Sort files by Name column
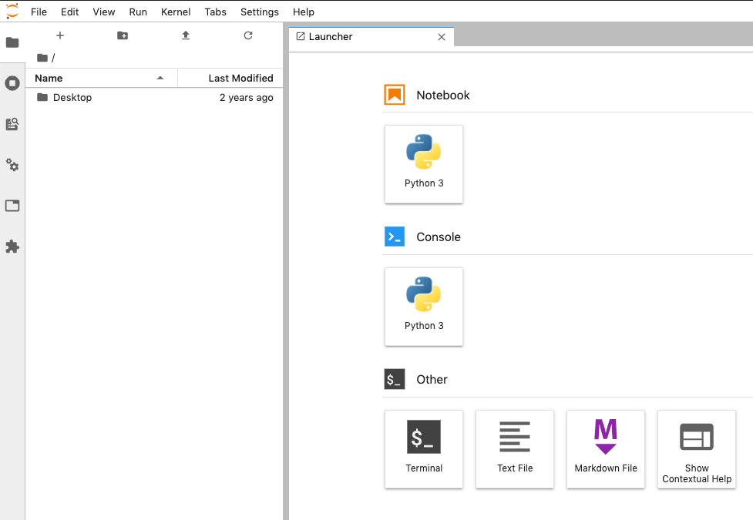Image resolution: width=753 pixels, height=520 pixels. pos(101,79)
